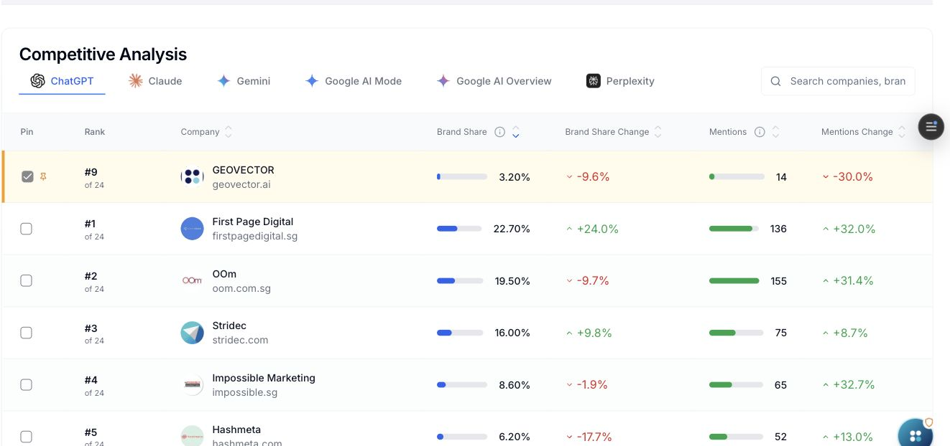Viewport: 950px width, 446px height.
Task: Uncheck the GEOVECTOR pin checkbox
Action: [27, 176]
